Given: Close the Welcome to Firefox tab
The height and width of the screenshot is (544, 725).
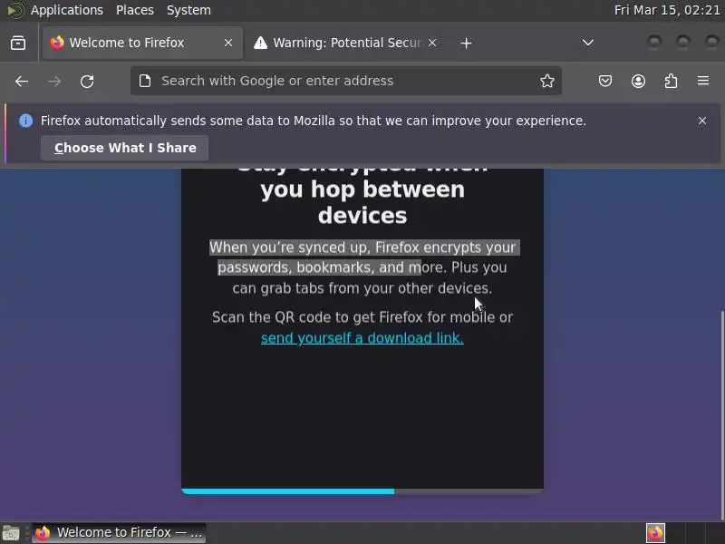Looking at the screenshot, I should 228,43.
